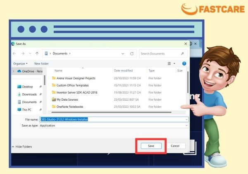This screenshot has width=248, height=174.
Task: Select Downloads in the navigation pane
Action: (29, 94)
